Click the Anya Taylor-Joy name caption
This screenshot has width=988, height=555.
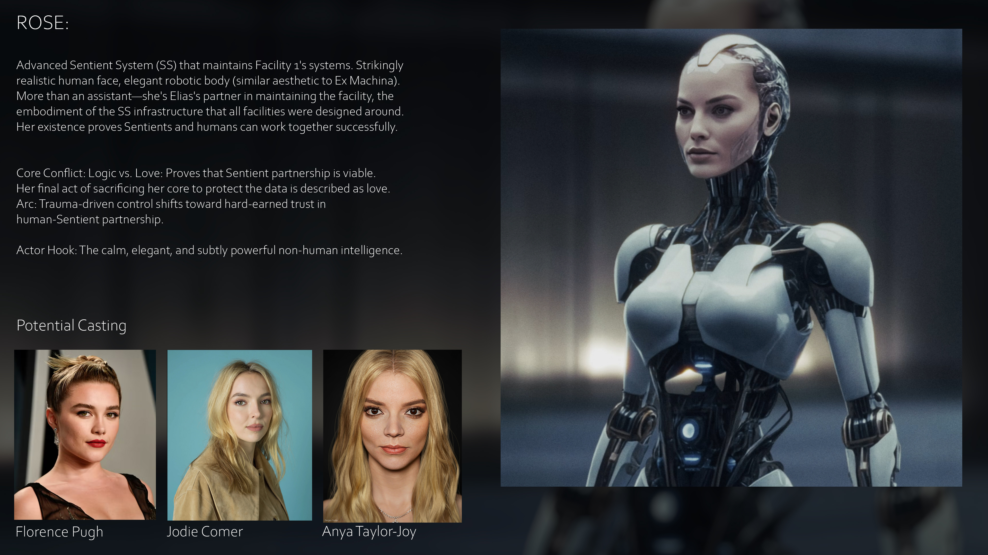click(x=369, y=532)
